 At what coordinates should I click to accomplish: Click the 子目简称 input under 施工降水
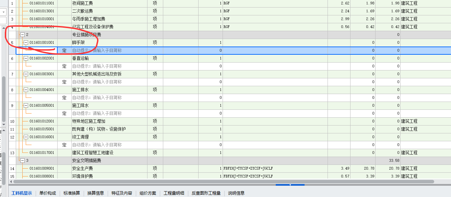point(109,113)
